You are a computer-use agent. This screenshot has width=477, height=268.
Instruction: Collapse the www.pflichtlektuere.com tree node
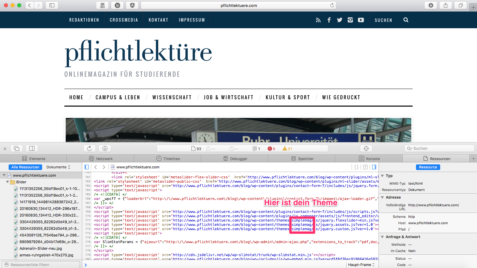[x=4, y=175]
